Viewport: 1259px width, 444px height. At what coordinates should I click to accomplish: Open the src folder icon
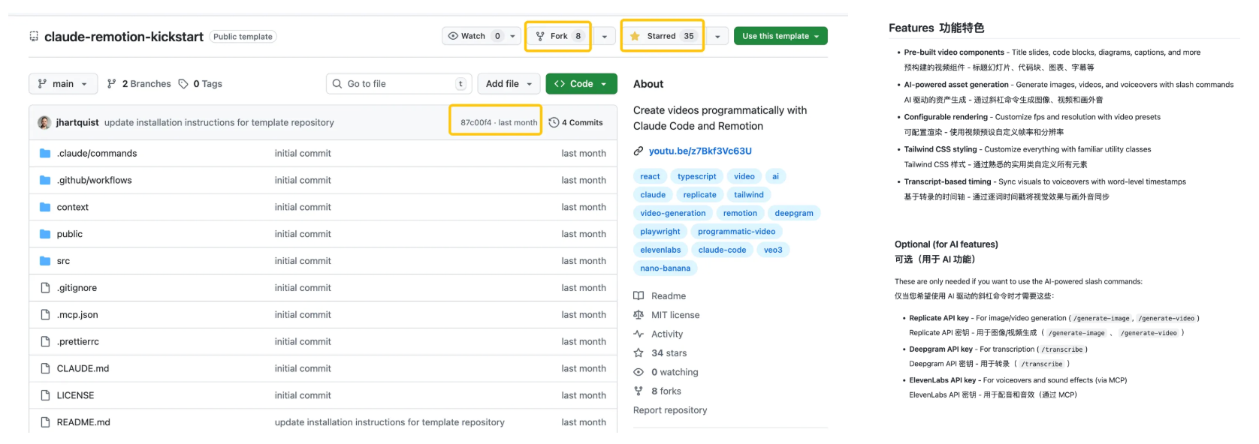[45, 261]
